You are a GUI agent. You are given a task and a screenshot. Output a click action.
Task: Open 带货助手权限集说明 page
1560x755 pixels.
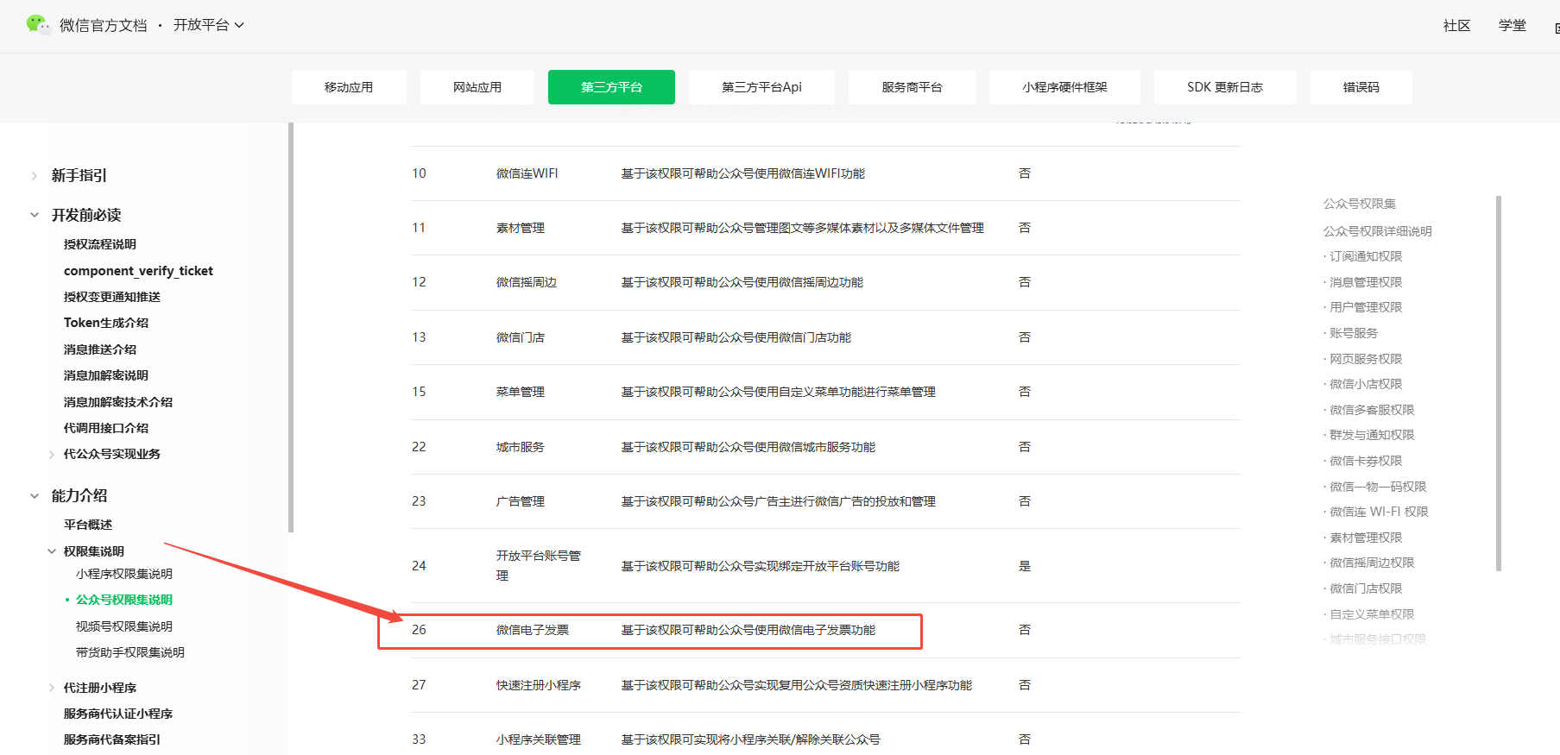[x=130, y=652]
